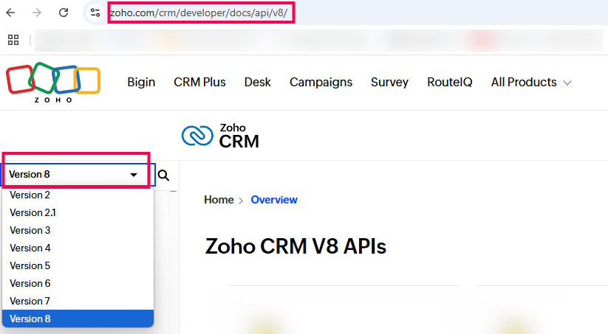Click the Zoho CRM V8 APIs heading
608x334 pixels.
pyautogui.click(x=296, y=246)
